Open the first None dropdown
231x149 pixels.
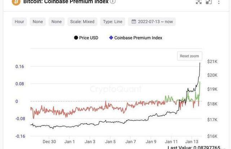click(38, 22)
